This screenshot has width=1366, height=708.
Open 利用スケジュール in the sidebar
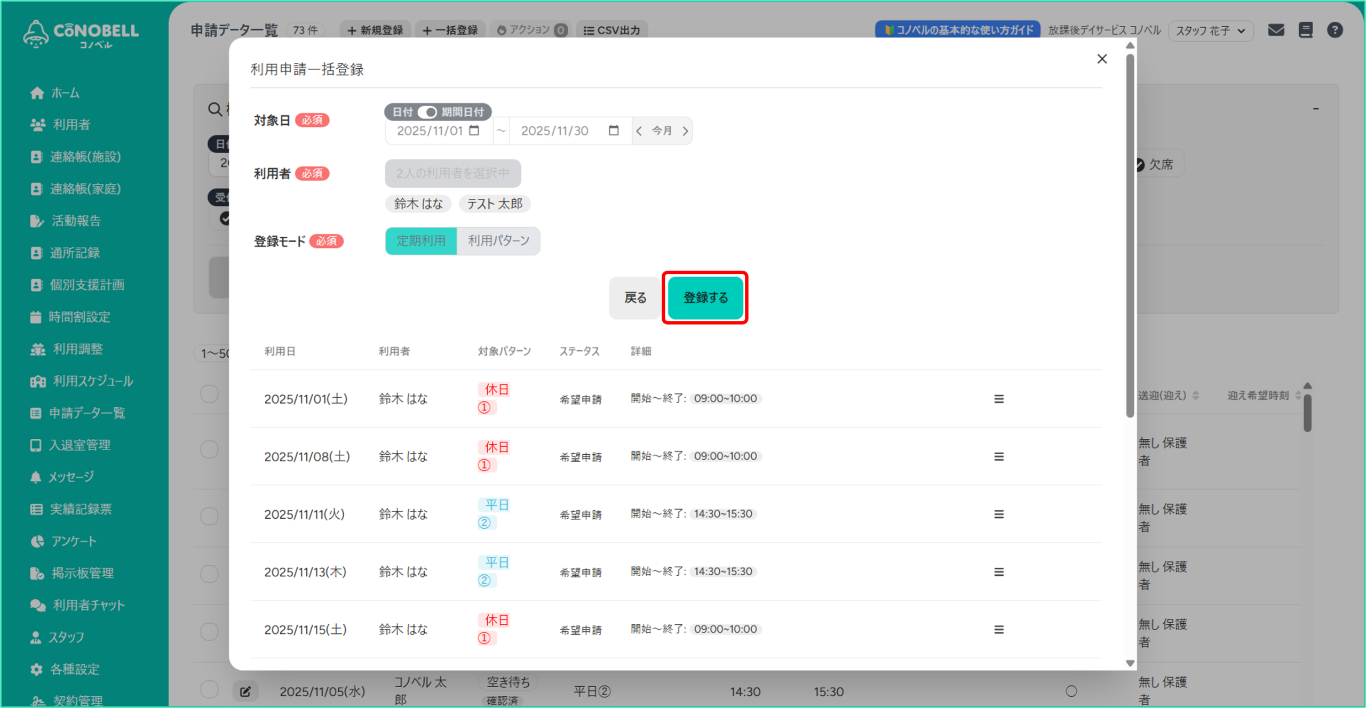click(x=92, y=381)
